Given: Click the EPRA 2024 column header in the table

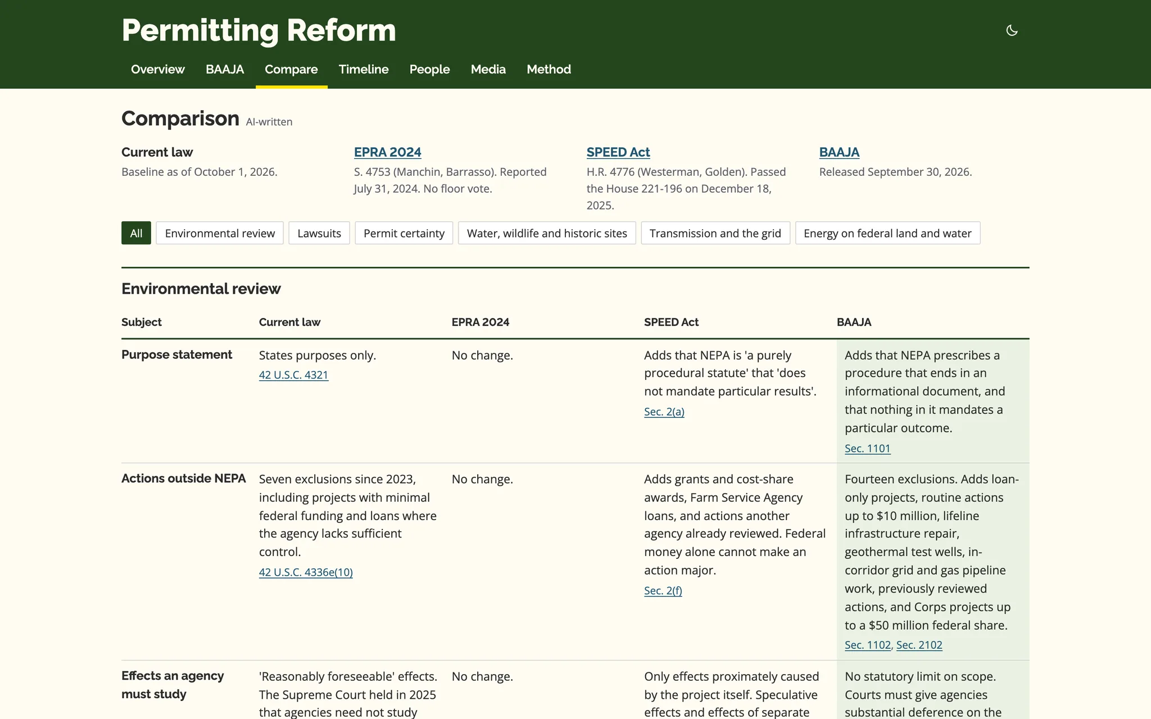Looking at the screenshot, I should (x=480, y=322).
